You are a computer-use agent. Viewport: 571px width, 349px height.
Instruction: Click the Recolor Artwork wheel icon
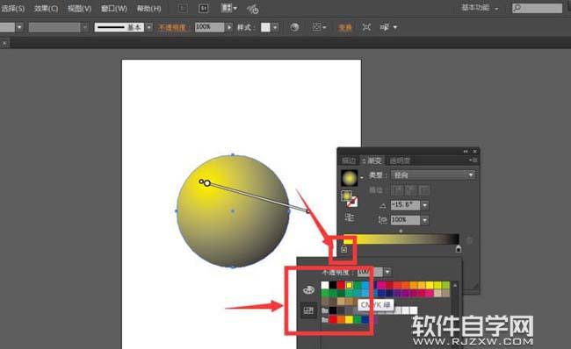click(x=294, y=27)
